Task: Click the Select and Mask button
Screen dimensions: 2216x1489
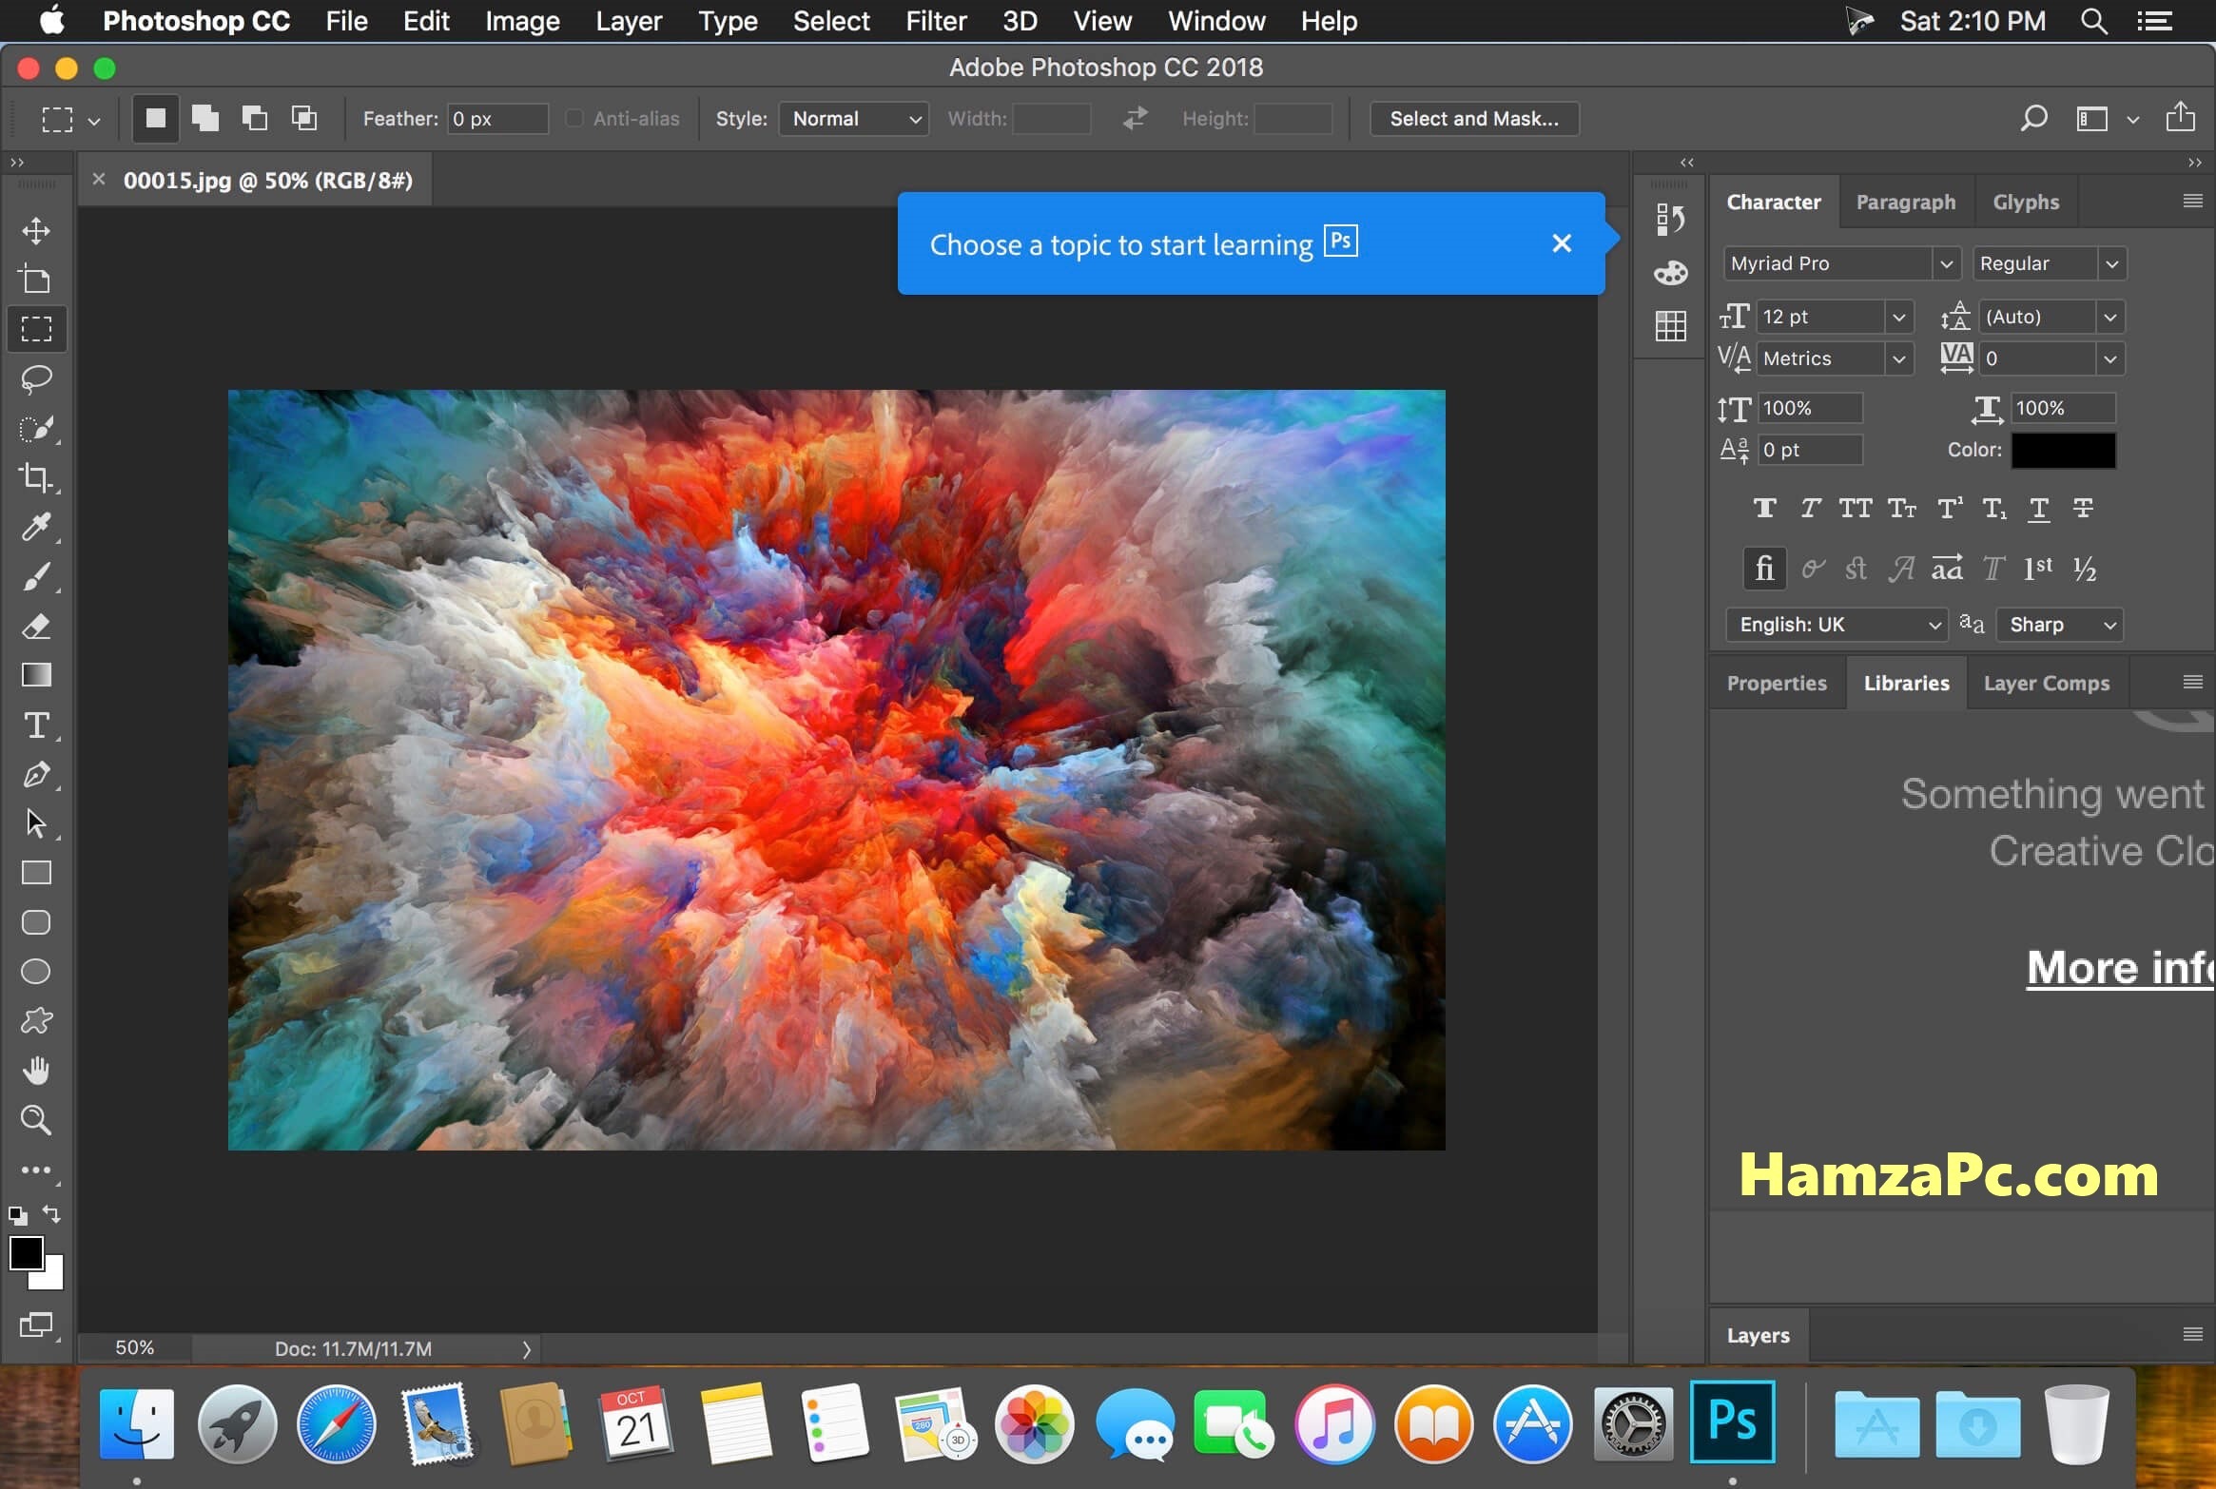Action: point(1471,118)
